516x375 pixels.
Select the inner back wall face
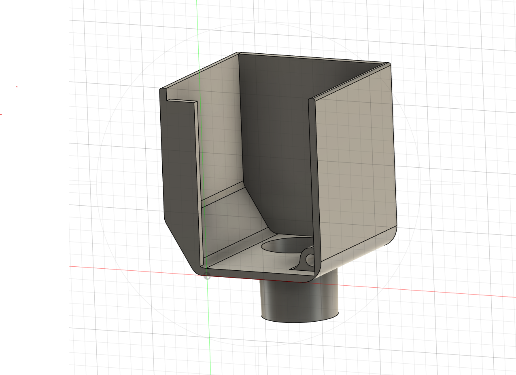[x=279, y=145]
